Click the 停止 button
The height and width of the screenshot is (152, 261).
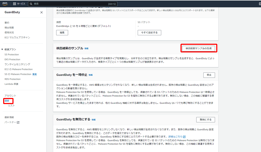coord(209,75)
